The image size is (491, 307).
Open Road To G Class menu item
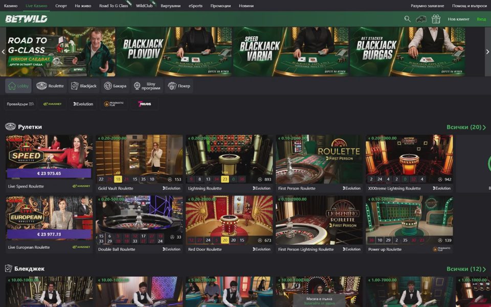114,6
